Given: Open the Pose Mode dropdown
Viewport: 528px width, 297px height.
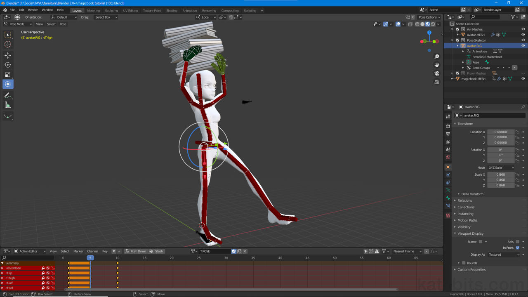Looking at the screenshot, I should tap(17, 24).
